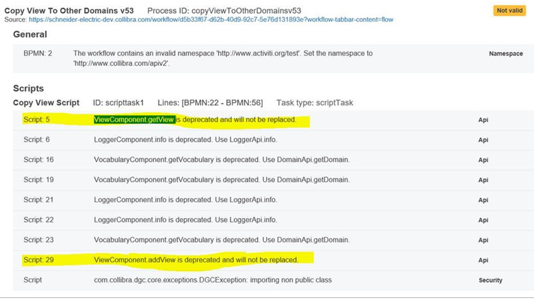Open the schneider-electric-dev workflow source link
Viewport: 534px width, 301px height.
[211, 20]
